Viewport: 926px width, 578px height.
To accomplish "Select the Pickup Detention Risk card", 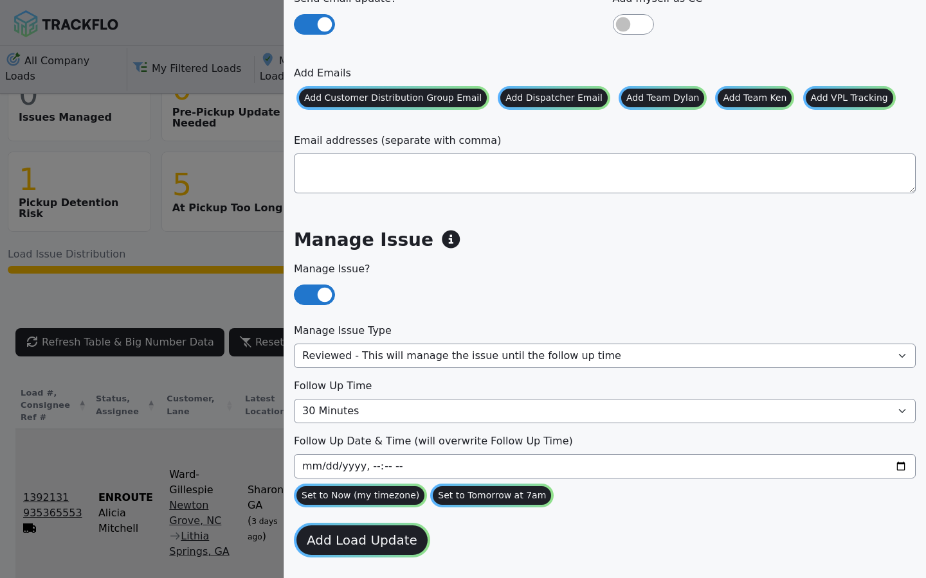I will click(x=80, y=191).
